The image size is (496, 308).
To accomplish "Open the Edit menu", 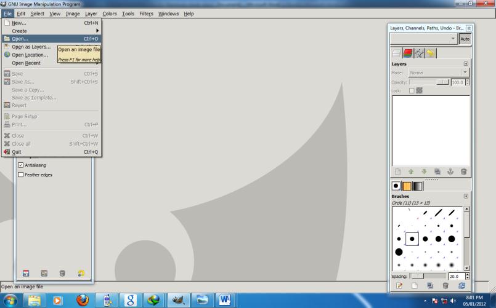I will 21,14.
